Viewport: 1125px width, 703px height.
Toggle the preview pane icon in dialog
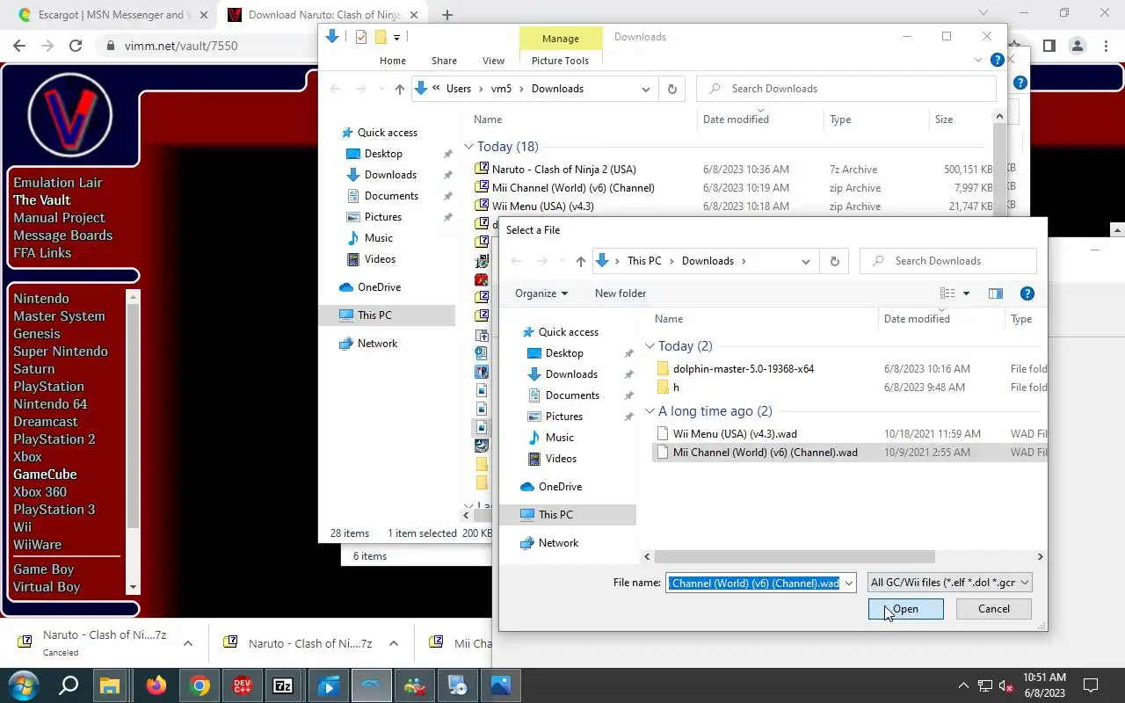point(995,294)
